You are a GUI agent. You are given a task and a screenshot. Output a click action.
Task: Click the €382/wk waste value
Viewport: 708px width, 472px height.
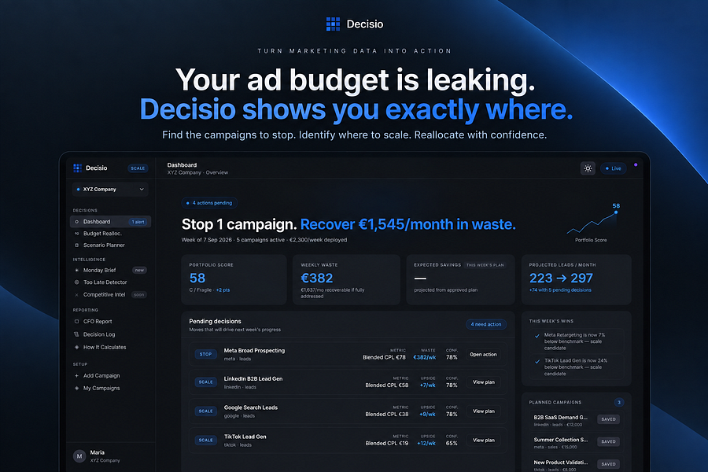pos(425,357)
